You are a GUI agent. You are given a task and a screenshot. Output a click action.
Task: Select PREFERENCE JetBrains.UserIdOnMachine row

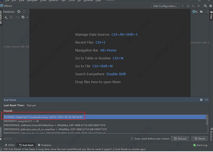[x=105, y=125]
